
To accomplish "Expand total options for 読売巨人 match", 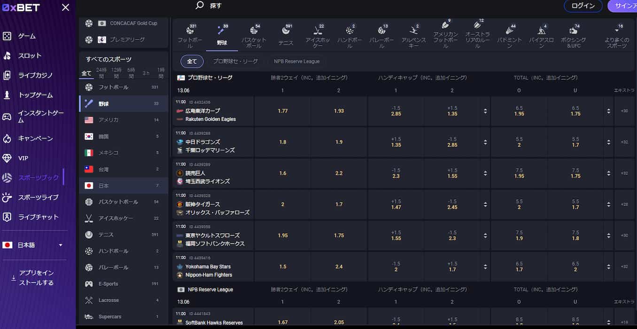I will tap(608, 173).
